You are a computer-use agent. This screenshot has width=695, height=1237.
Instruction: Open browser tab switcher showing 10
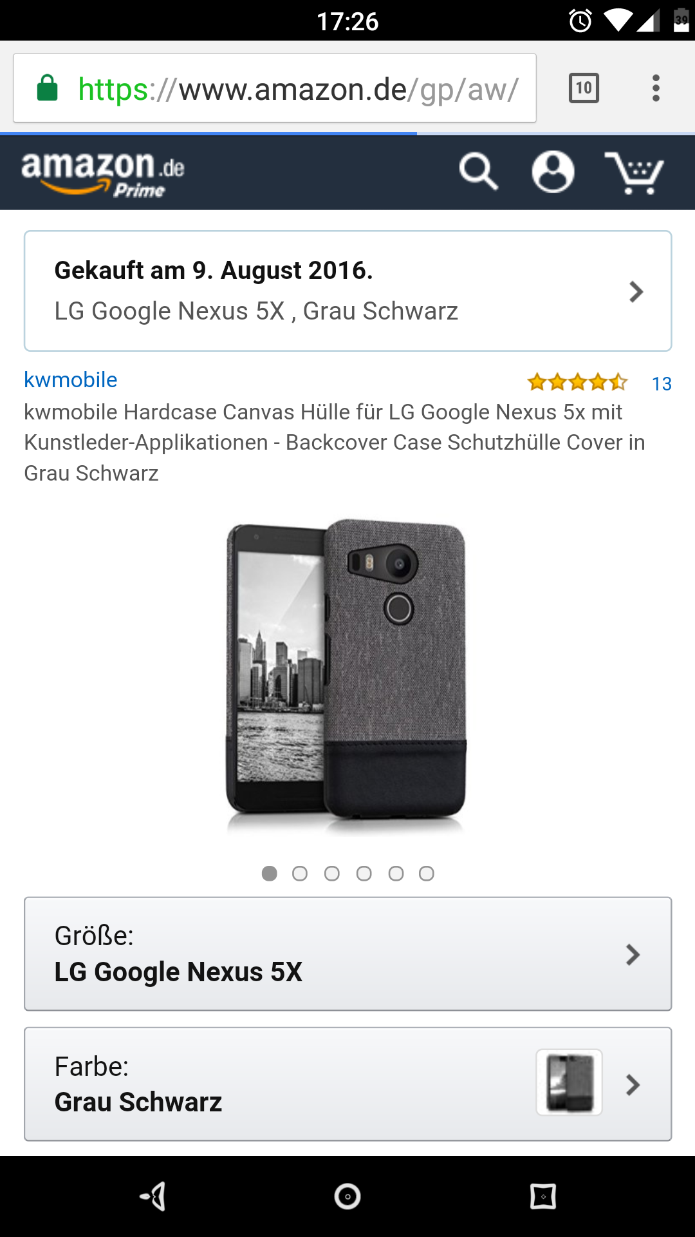[x=584, y=88]
